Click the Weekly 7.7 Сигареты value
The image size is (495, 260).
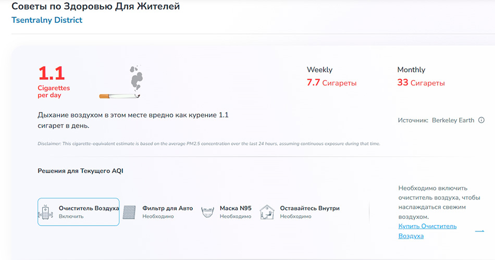(x=331, y=83)
